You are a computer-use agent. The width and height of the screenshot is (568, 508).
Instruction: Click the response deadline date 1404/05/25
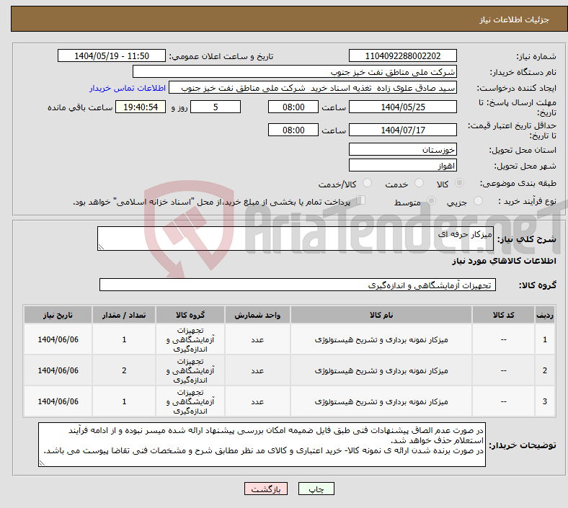click(402, 107)
